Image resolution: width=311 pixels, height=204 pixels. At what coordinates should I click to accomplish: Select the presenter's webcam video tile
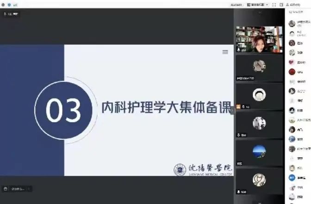tap(259, 39)
